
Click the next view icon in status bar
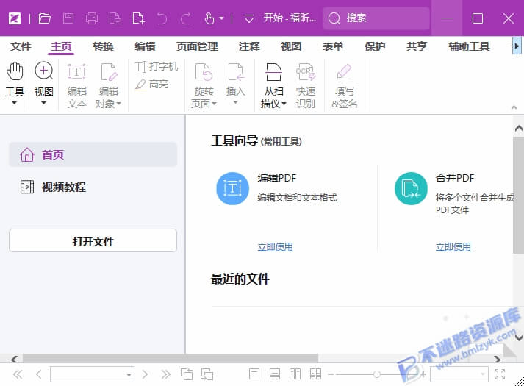[x=207, y=374]
